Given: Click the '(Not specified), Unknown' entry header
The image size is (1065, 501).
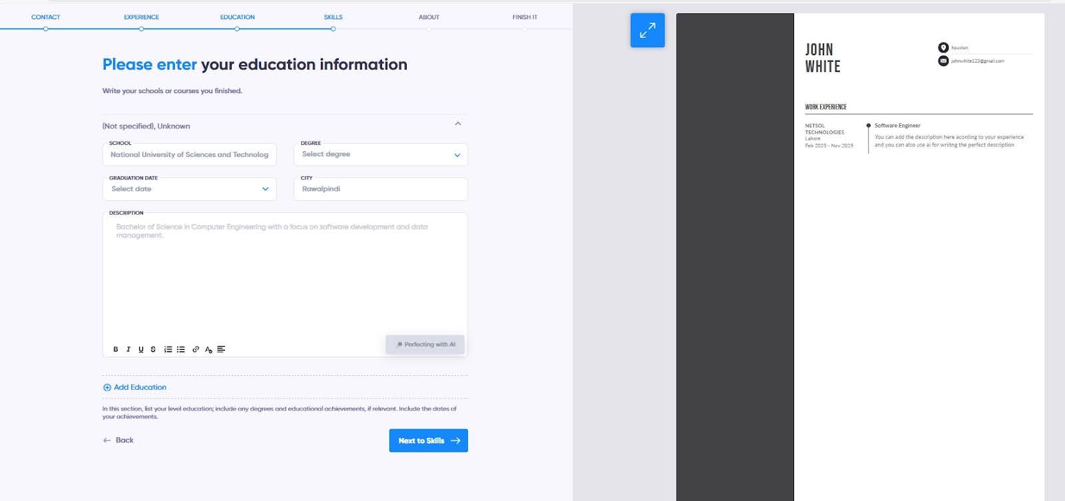Looking at the screenshot, I should [146, 126].
